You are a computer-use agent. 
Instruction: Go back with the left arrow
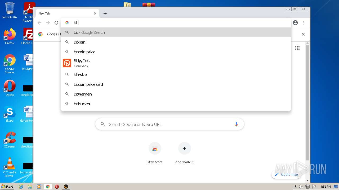[39, 23]
